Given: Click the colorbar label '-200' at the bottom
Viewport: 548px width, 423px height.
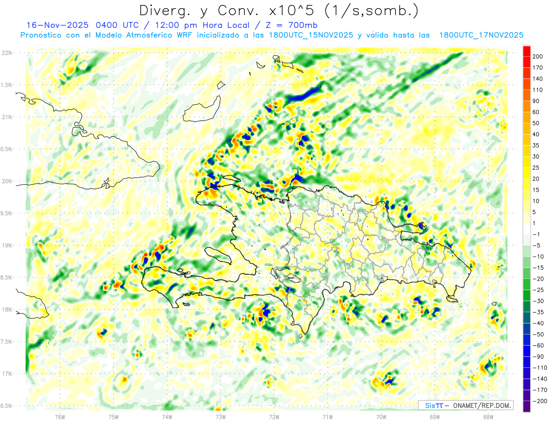Looking at the screenshot, I should tap(539, 401).
